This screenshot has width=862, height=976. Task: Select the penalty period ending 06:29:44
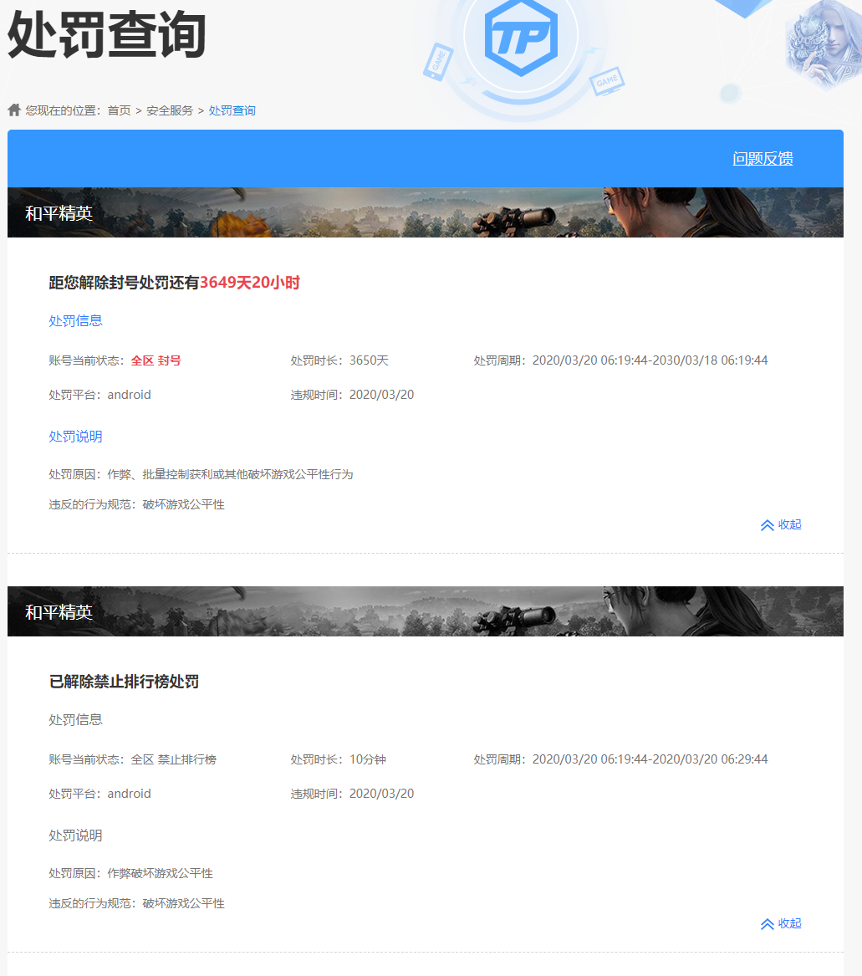pyautogui.click(x=620, y=759)
